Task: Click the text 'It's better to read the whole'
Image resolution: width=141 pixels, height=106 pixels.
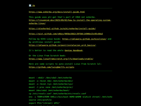Action: click(x=46, y=51)
